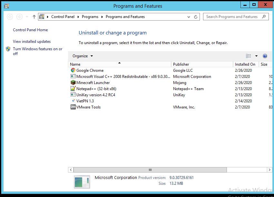274x197 pixels.
Task: Click the window title bar system icon
Action: coord(7,6)
